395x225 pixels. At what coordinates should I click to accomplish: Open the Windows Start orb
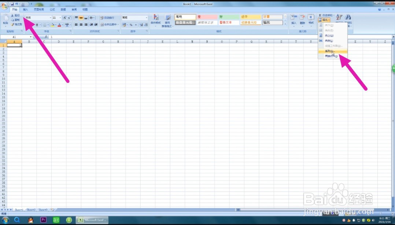tap(5, 220)
